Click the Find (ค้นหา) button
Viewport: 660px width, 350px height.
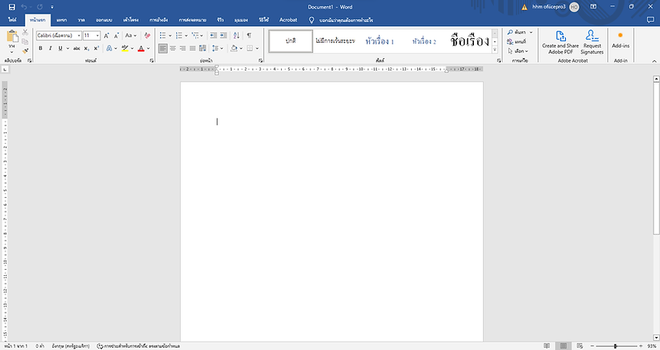(x=518, y=32)
